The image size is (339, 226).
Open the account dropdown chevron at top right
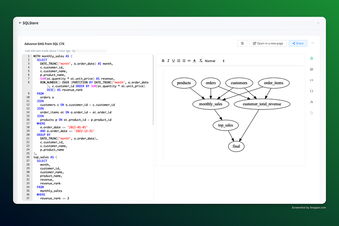318,23
